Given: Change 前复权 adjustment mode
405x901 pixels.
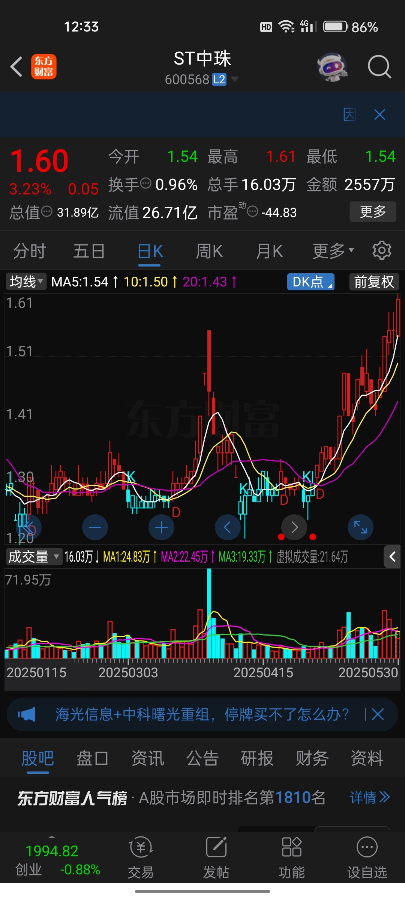Looking at the screenshot, I should pos(374,282).
